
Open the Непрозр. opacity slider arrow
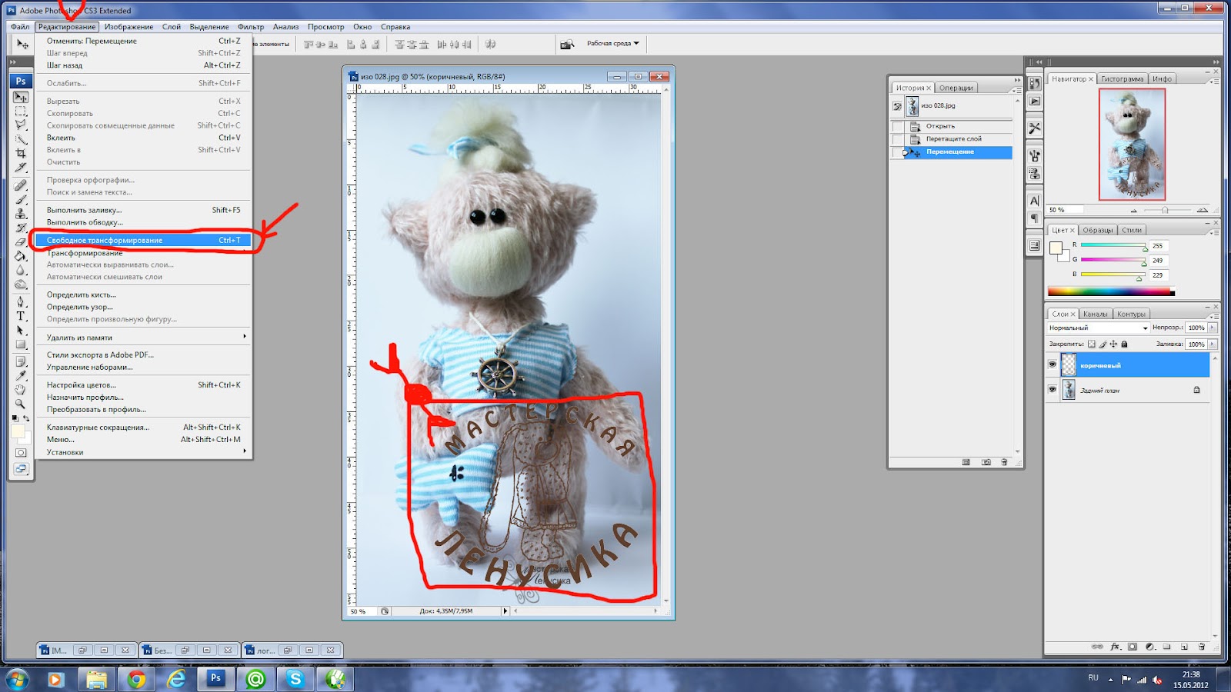tap(1213, 328)
